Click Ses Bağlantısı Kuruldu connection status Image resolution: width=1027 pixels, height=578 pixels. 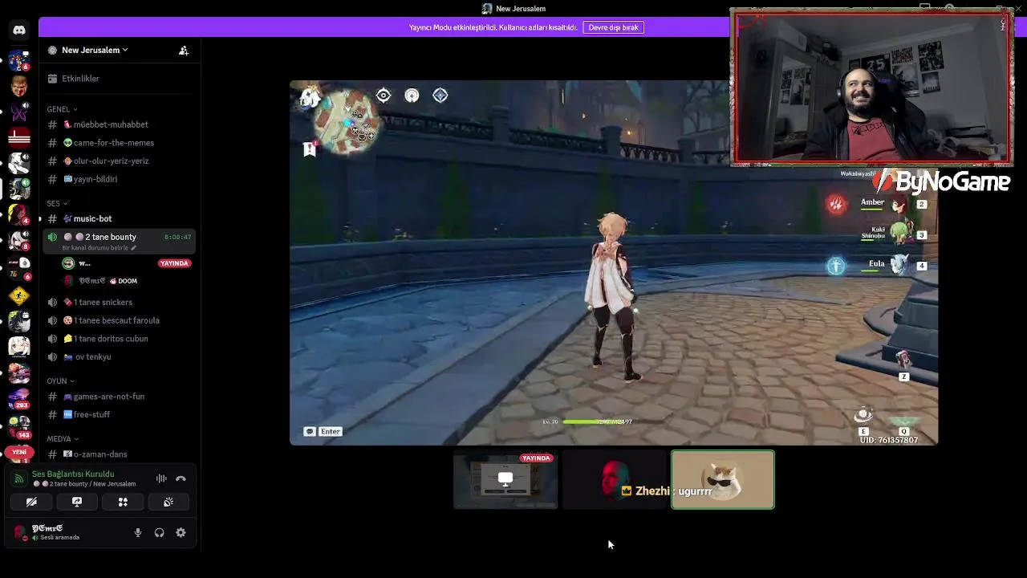[x=73, y=474]
